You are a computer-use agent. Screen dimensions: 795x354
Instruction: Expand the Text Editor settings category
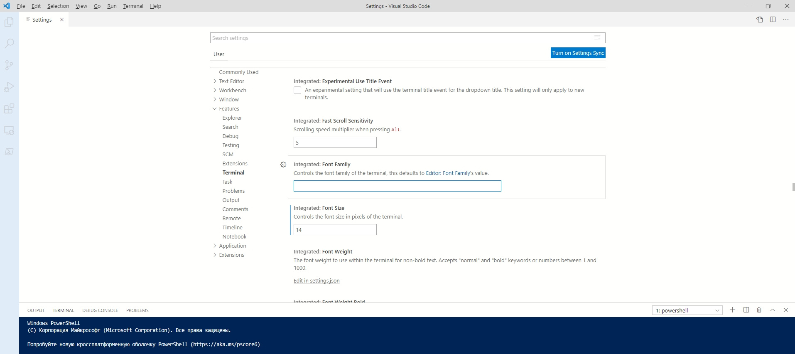pos(215,81)
